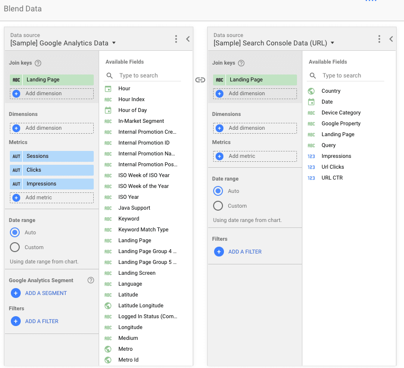Open Google Analytics Data source dropdown
This screenshot has height=368, width=404.
[114, 43]
